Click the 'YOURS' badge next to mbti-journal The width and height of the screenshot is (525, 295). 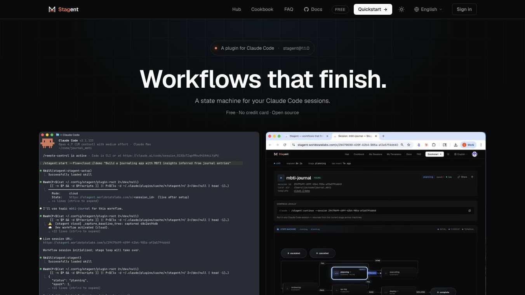pyautogui.click(x=318, y=178)
